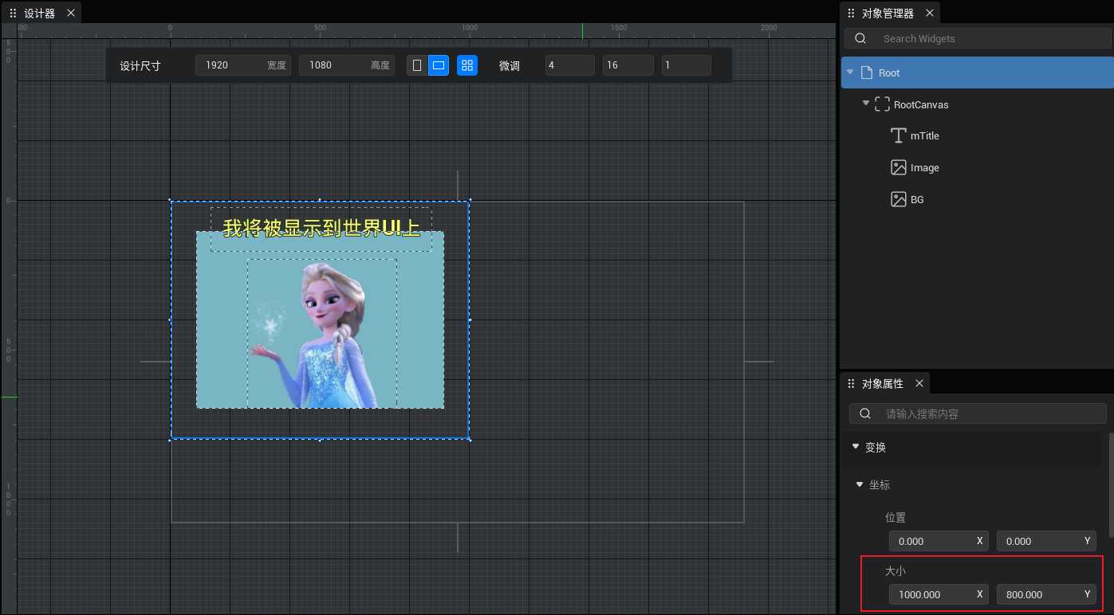Click the picture icon beside Image
The image size is (1114, 615).
pyautogui.click(x=899, y=168)
